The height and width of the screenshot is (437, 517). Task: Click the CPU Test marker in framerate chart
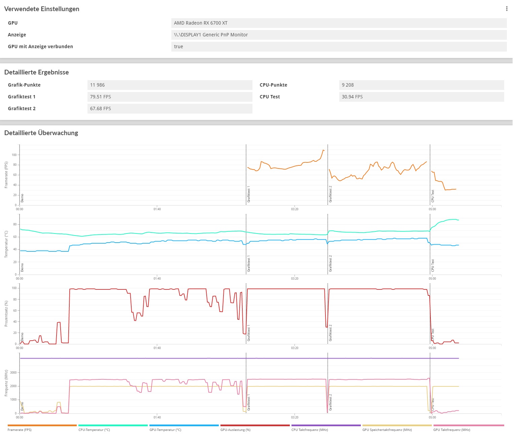433,196
